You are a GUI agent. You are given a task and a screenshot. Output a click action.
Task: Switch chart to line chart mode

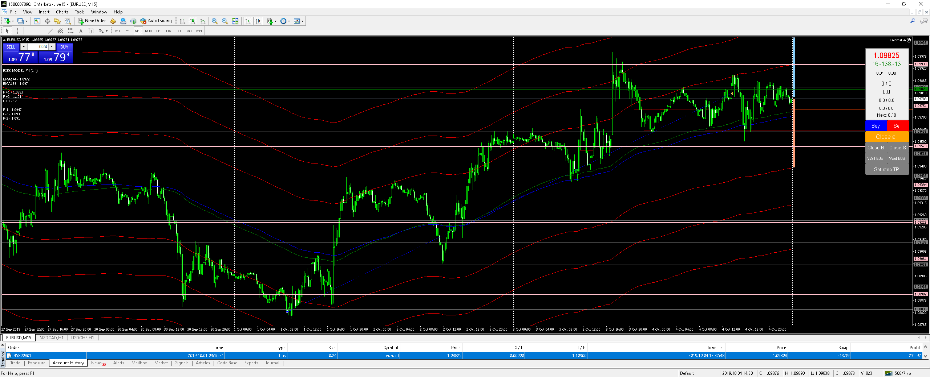(203, 21)
